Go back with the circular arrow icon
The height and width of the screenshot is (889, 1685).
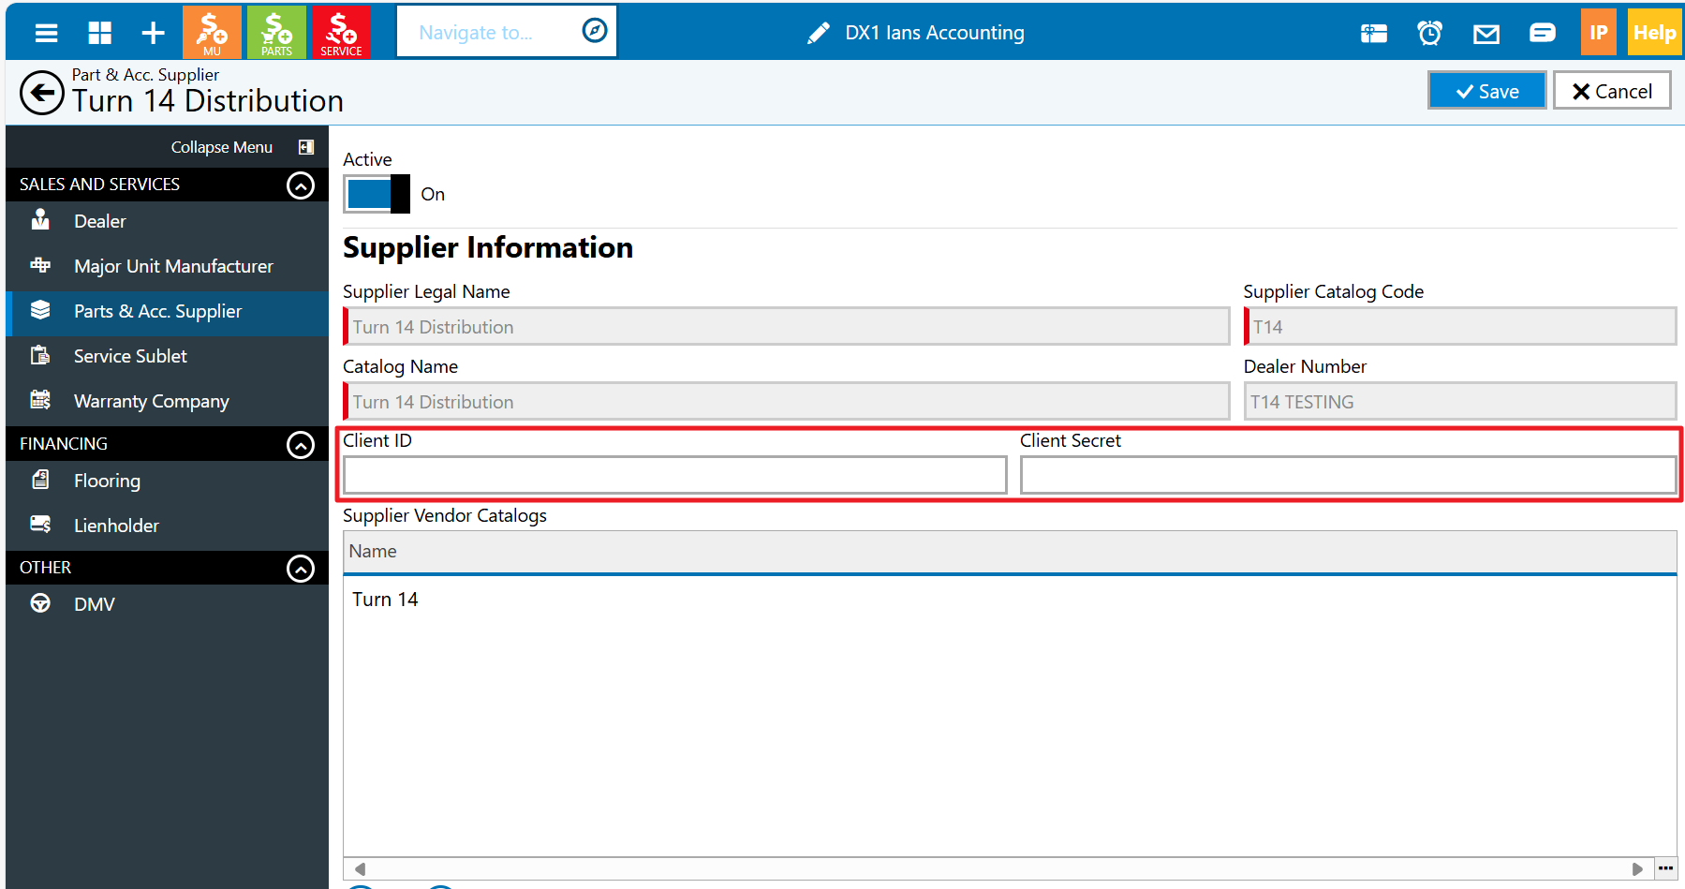[42, 93]
